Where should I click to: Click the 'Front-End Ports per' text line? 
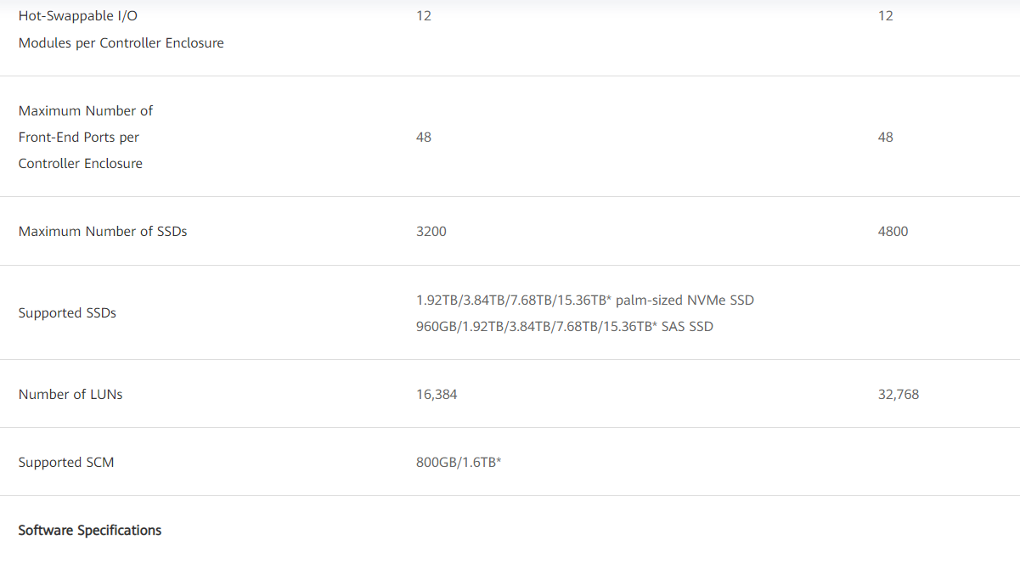[x=79, y=137]
